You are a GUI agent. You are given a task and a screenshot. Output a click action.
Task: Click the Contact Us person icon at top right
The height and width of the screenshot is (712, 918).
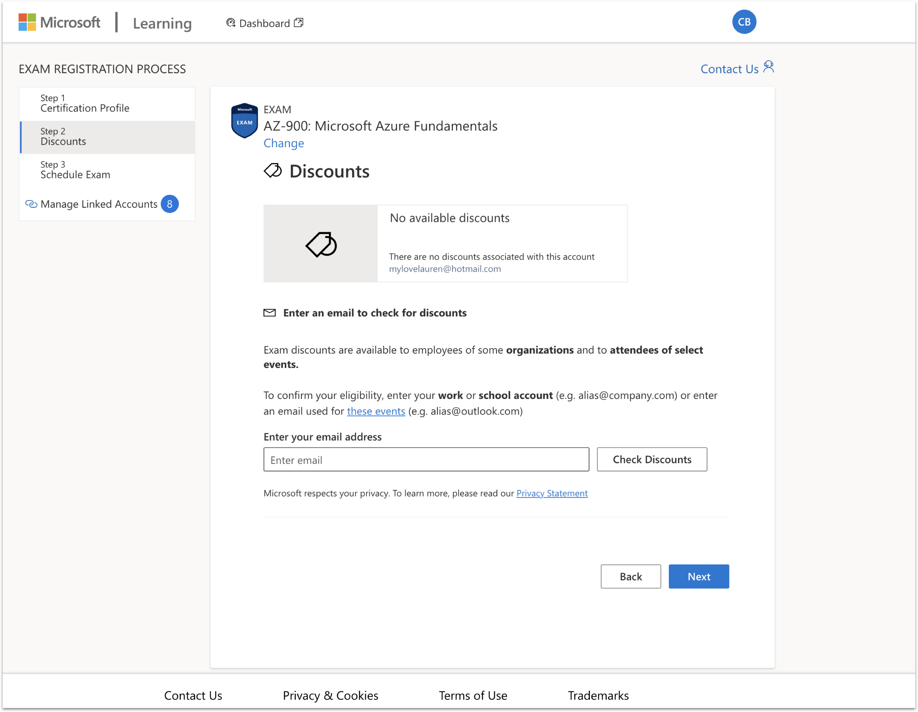pos(768,67)
